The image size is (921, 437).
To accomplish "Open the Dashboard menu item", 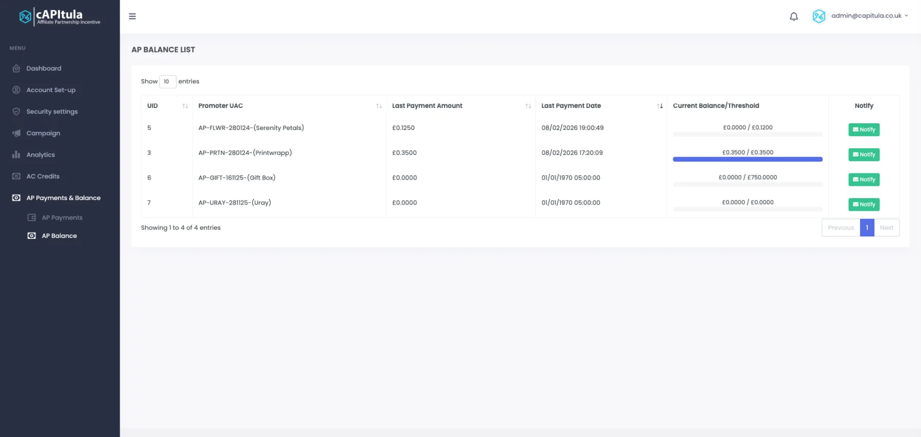I will (x=44, y=69).
